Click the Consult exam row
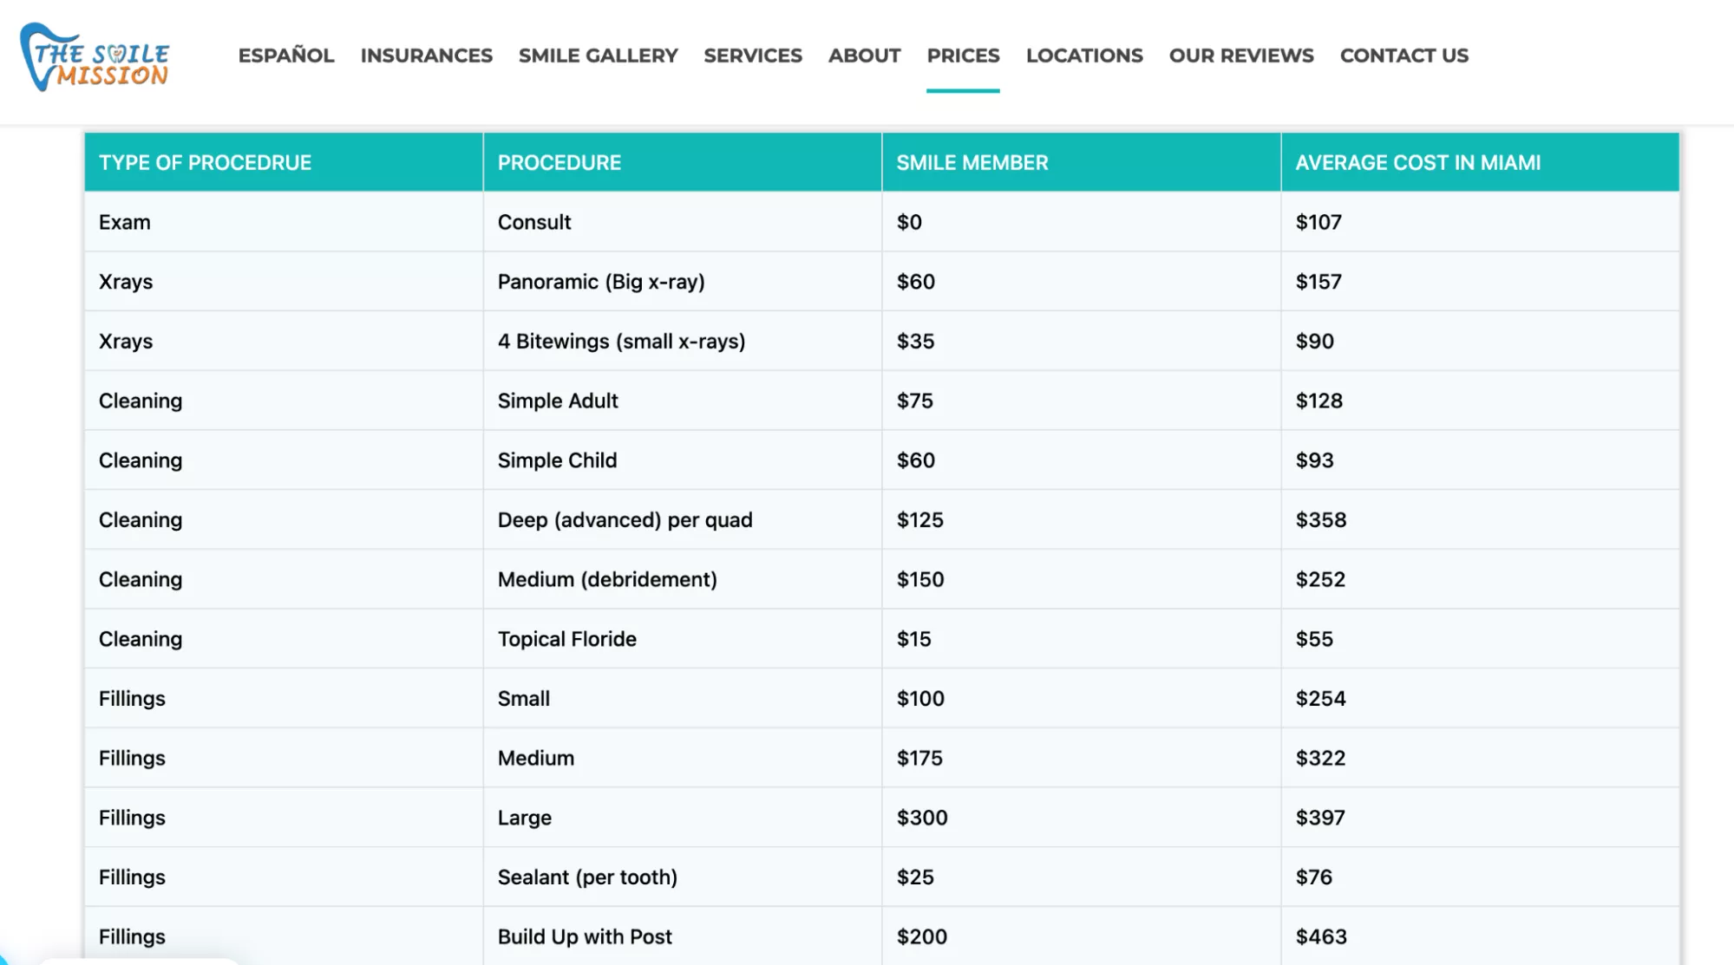 click(x=533, y=222)
